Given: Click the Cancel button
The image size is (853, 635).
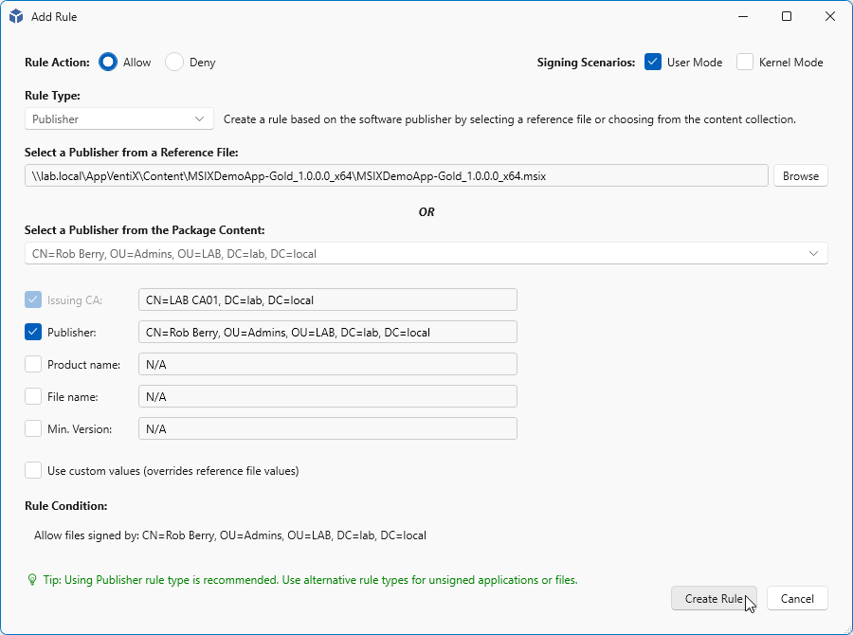Looking at the screenshot, I should click(x=797, y=598).
